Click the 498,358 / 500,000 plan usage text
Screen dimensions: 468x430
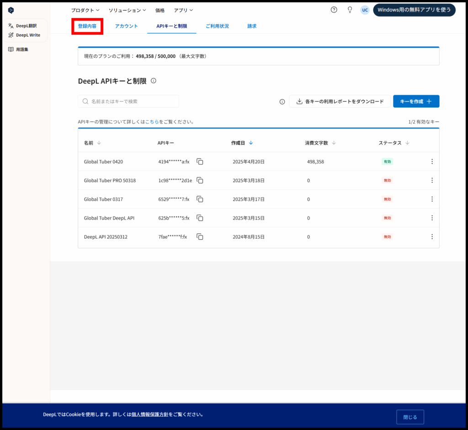[x=155, y=56]
